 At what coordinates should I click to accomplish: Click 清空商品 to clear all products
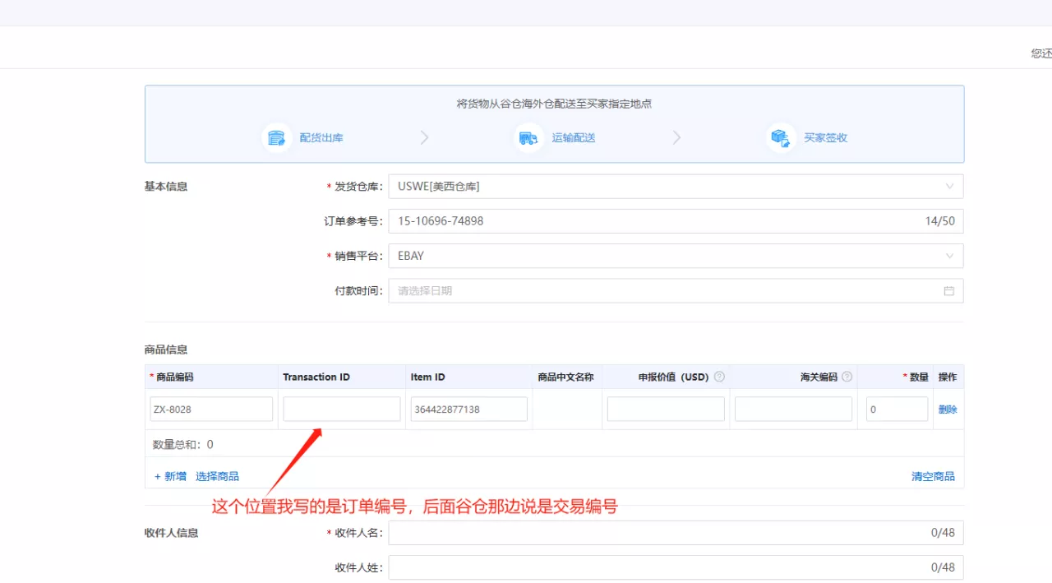(x=933, y=475)
